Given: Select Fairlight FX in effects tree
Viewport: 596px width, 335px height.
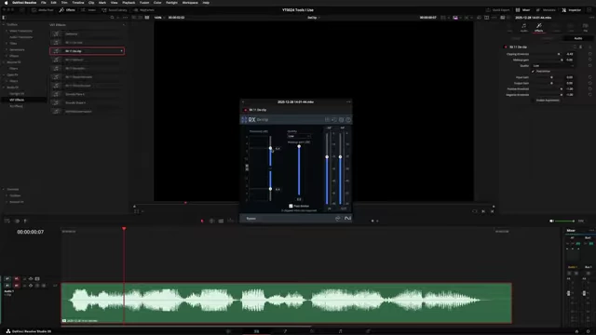Looking at the screenshot, I should click(x=17, y=93).
